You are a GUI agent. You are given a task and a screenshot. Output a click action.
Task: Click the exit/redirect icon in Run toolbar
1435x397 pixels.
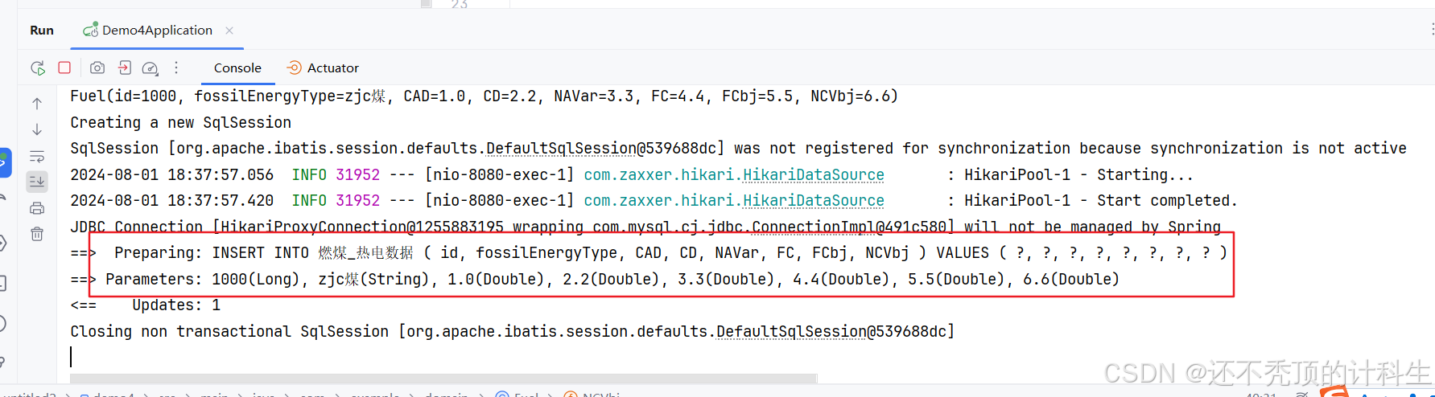(125, 68)
